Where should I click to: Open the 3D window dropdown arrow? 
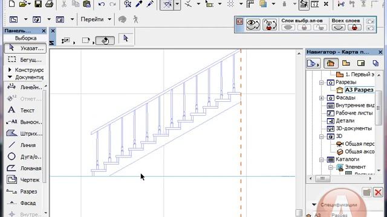click(x=49, y=19)
